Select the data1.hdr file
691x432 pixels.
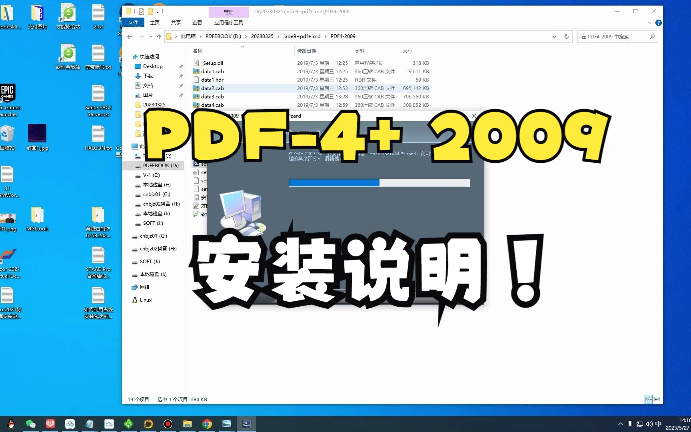212,80
